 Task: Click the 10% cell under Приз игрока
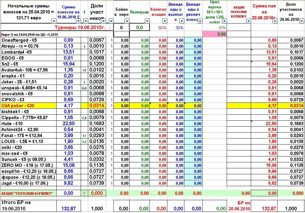[214, 28]
